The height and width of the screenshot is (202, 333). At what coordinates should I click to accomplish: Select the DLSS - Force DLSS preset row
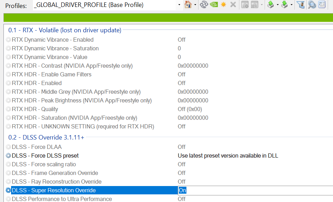pos(45,155)
